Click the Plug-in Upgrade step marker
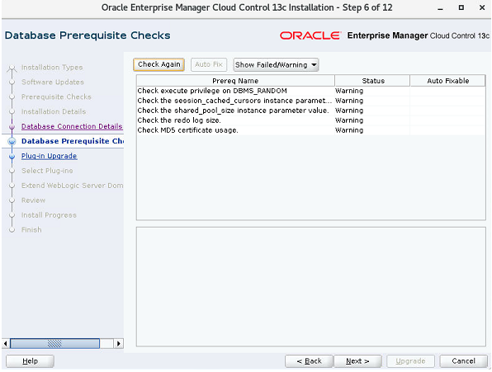 tap(12, 156)
